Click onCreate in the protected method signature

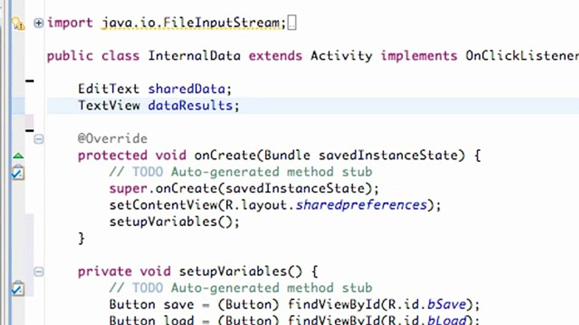click(225, 155)
